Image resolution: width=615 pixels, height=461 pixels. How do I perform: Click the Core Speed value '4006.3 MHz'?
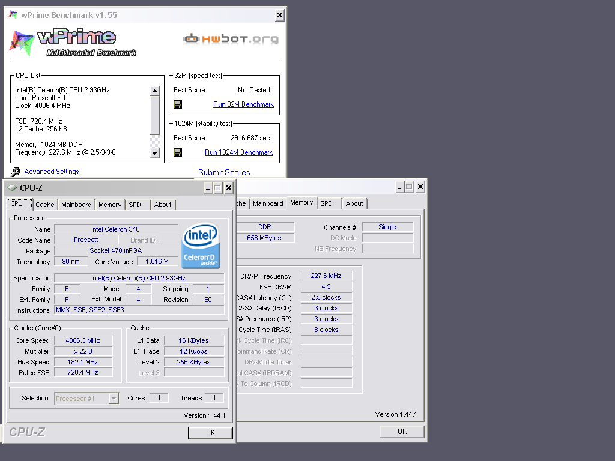[x=83, y=340]
